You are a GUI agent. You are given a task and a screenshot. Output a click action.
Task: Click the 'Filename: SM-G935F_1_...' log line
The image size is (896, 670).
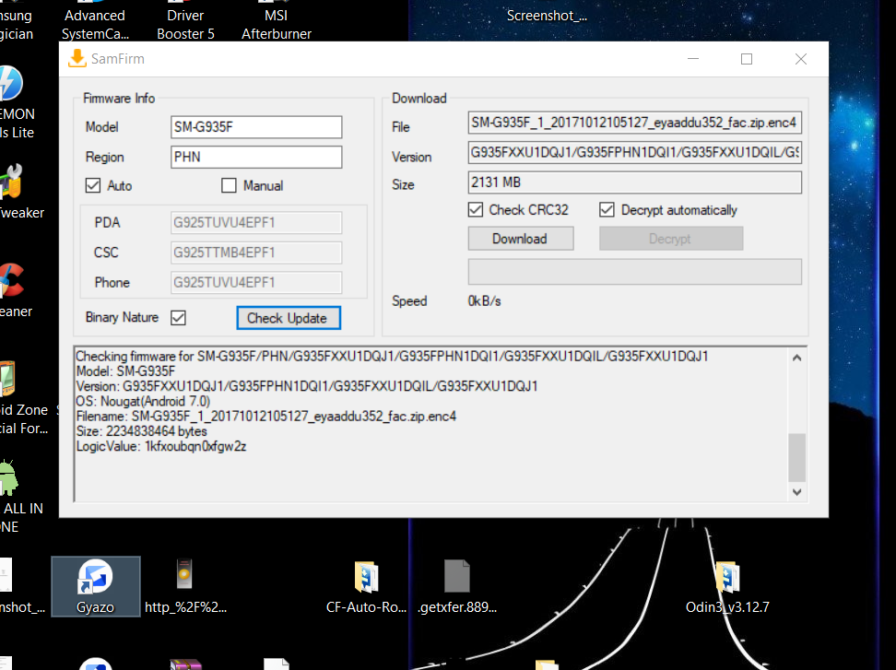(266, 416)
